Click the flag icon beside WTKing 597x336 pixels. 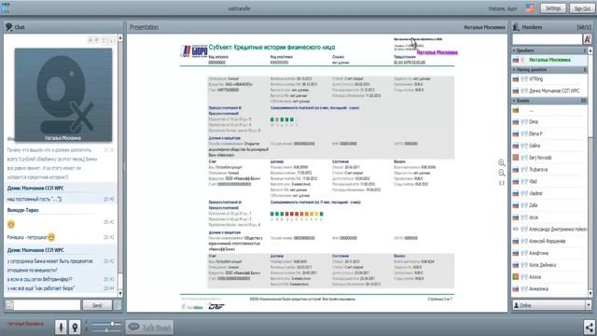pyautogui.click(x=516, y=79)
